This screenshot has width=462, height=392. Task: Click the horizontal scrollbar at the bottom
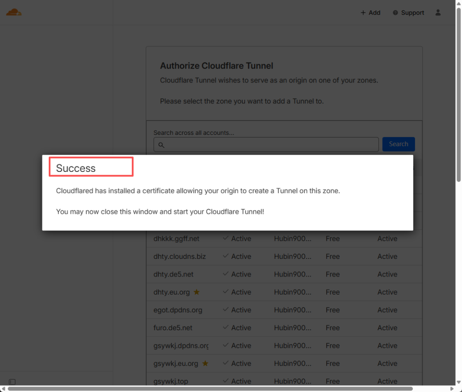pyautogui.click(x=210, y=388)
